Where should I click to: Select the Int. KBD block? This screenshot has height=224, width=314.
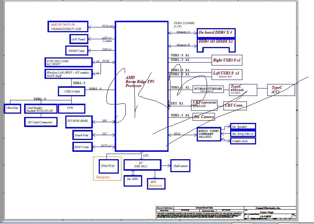point(133,181)
